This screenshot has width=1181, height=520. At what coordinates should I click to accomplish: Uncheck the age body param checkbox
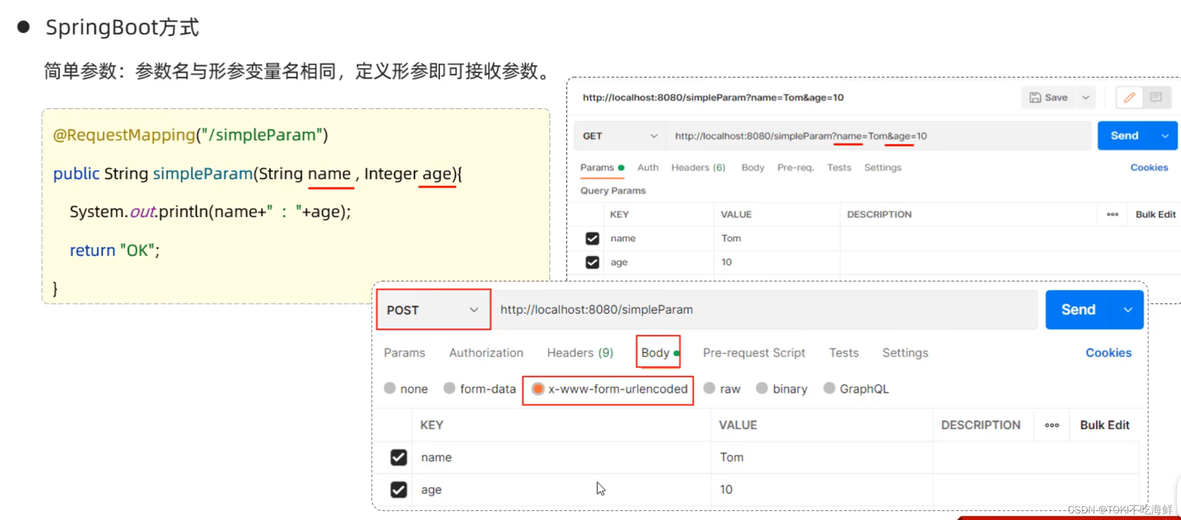pyautogui.click(x=398, y=489)
